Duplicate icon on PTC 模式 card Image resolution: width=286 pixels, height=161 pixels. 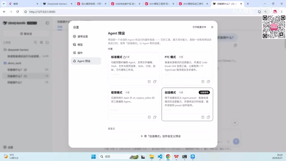click(208, 81)
